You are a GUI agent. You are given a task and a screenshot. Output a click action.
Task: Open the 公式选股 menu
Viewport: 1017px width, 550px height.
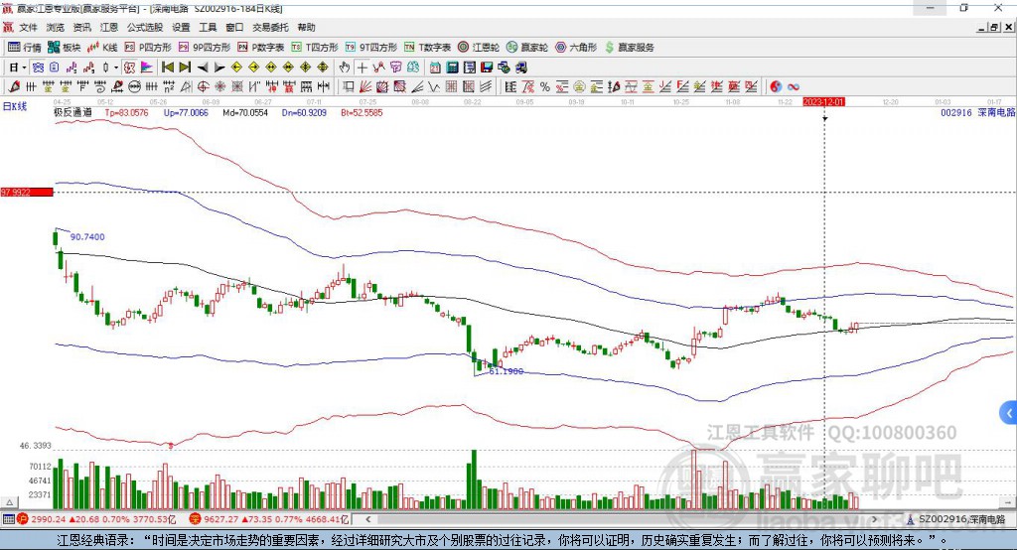coord(144,28)
